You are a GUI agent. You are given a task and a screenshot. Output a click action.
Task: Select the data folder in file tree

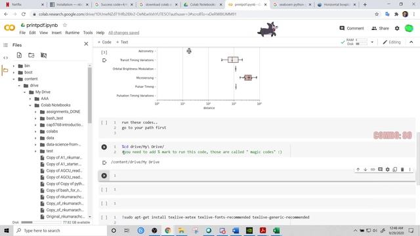coord(50,138)
